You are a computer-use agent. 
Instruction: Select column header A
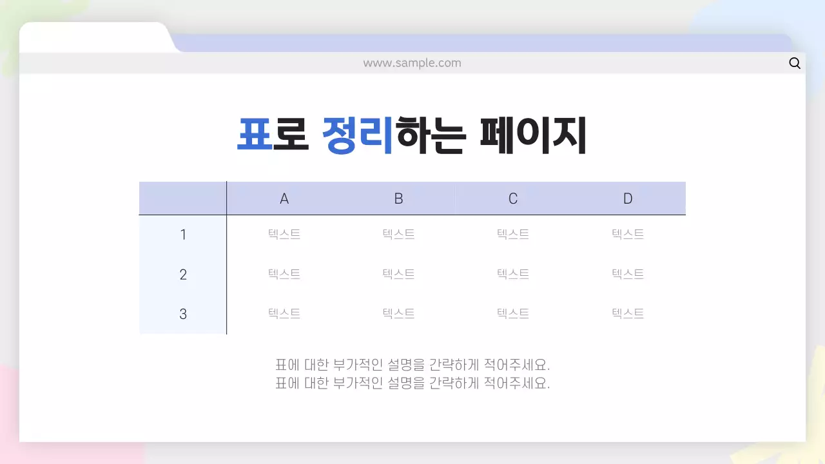pyautogui.click(x=284, y=198)
